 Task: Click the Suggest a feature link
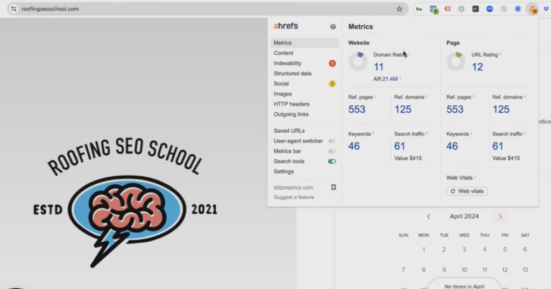point(294,197)
